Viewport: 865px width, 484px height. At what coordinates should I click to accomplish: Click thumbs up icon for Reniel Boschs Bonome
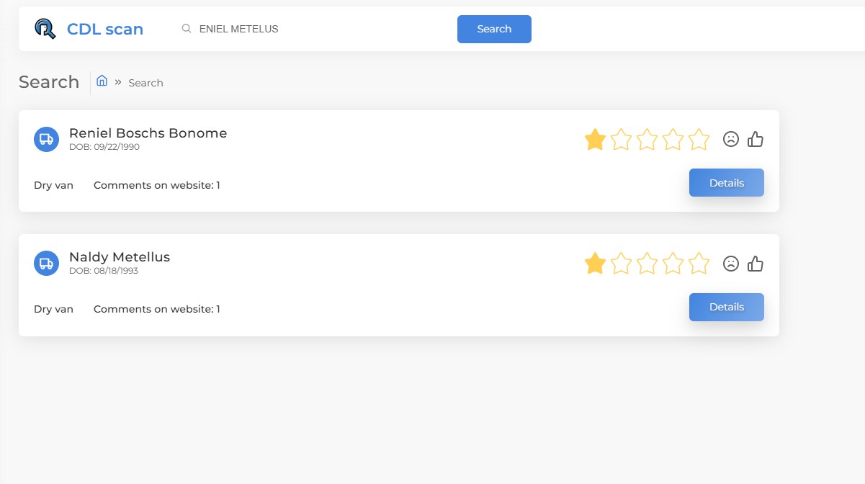pos(755,139)
